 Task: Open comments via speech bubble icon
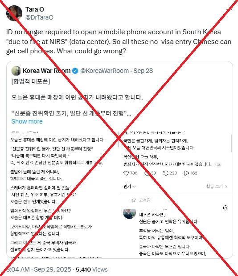click(147, 173)
